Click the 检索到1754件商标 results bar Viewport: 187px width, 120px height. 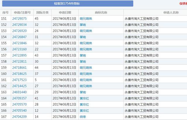pos(67,4)
